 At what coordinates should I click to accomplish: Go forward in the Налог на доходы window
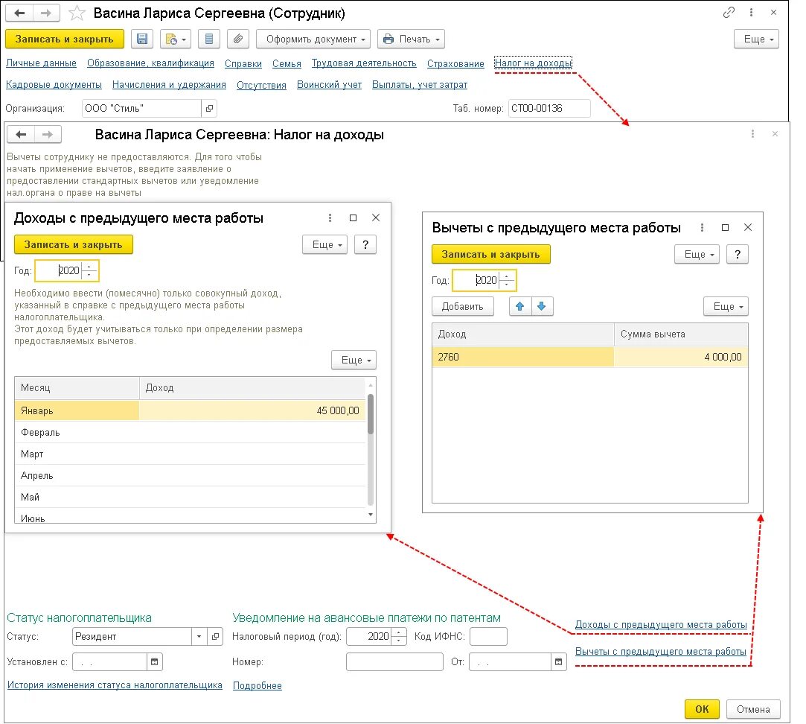[48, 134]
